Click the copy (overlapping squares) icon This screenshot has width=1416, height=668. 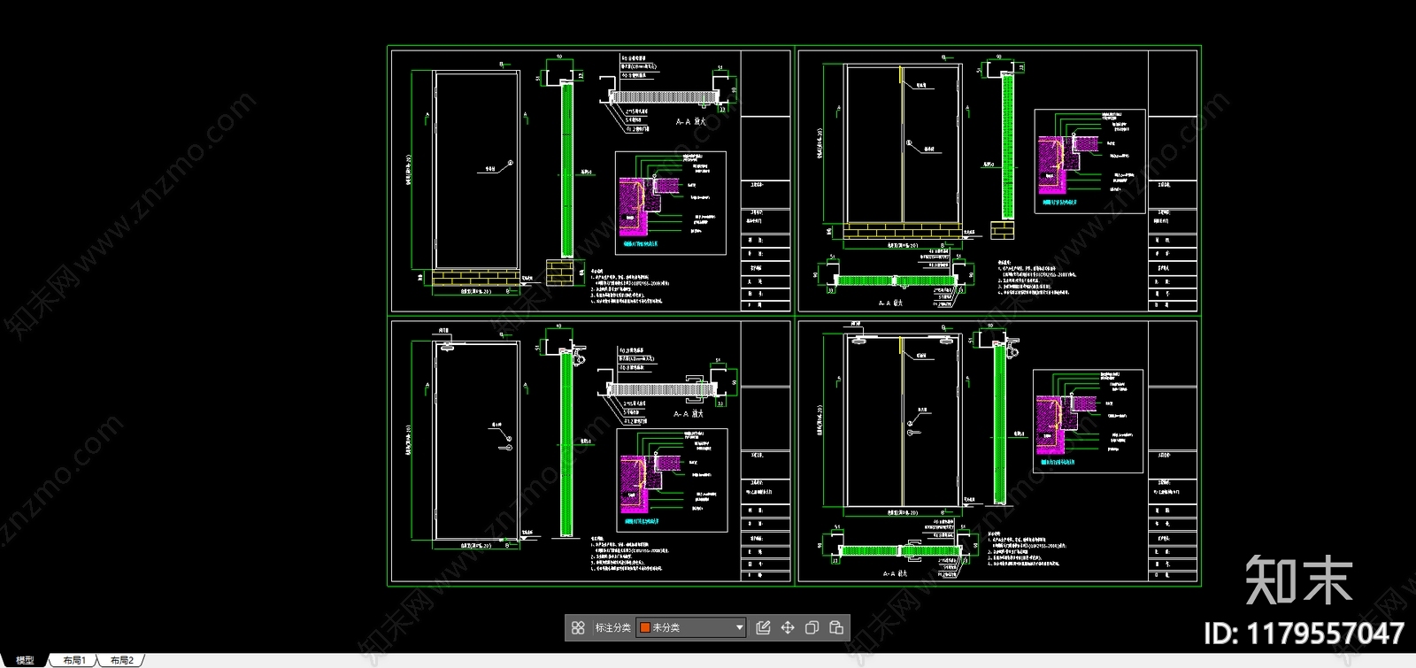(812, 627)
